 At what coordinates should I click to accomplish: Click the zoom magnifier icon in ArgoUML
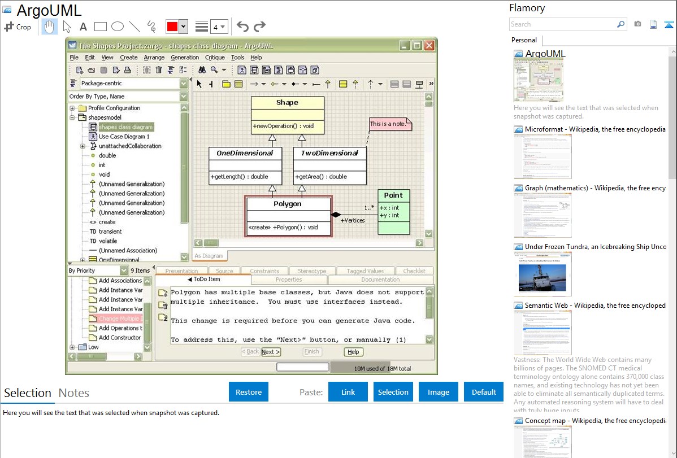click(214, 70)
